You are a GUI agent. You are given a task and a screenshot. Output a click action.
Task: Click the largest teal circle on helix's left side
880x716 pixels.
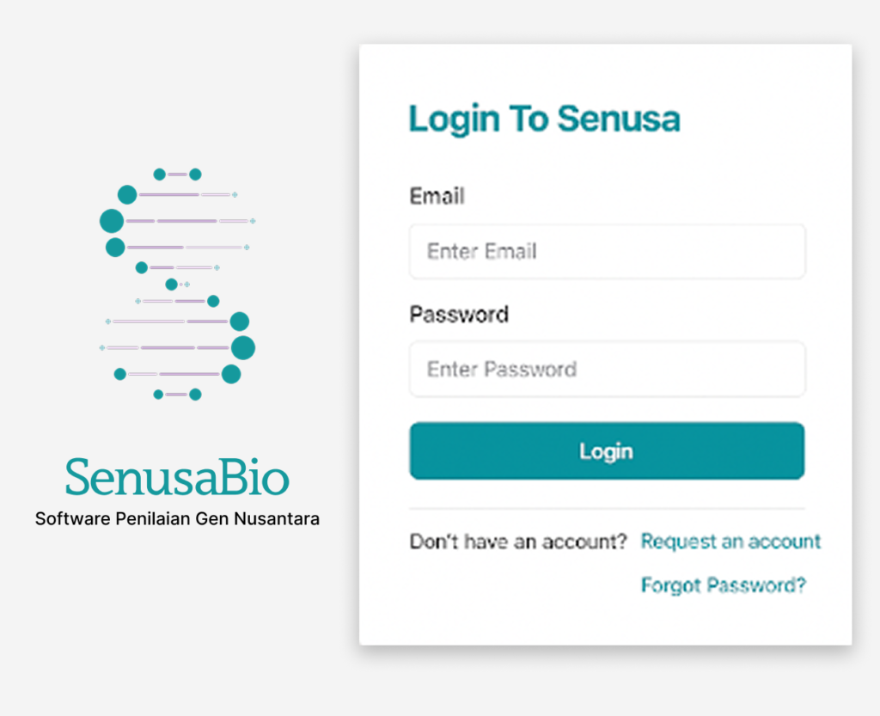coord(112,221)
